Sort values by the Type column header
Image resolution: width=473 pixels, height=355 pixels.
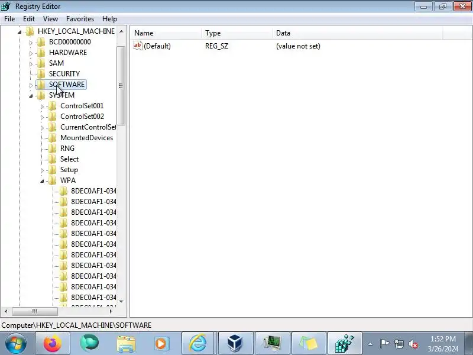[x=237, y=33]
